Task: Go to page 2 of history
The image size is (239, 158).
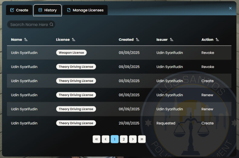Action: [123, 139]
